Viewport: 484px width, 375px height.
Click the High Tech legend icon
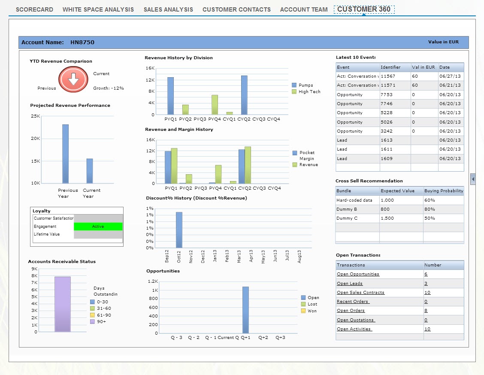[294, 91]
